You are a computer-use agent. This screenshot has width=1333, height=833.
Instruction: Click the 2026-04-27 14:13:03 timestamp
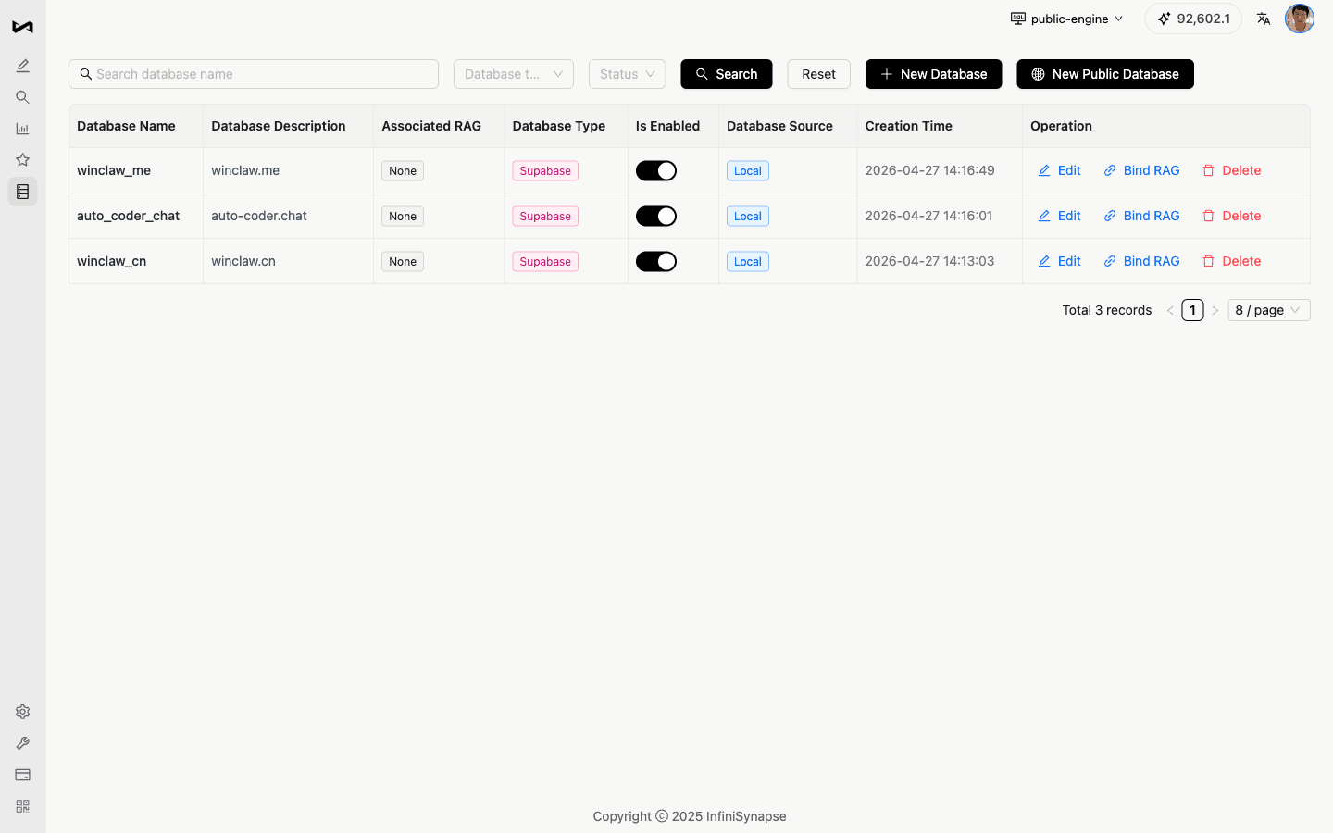pyautogui.click(x=929, y=261)
